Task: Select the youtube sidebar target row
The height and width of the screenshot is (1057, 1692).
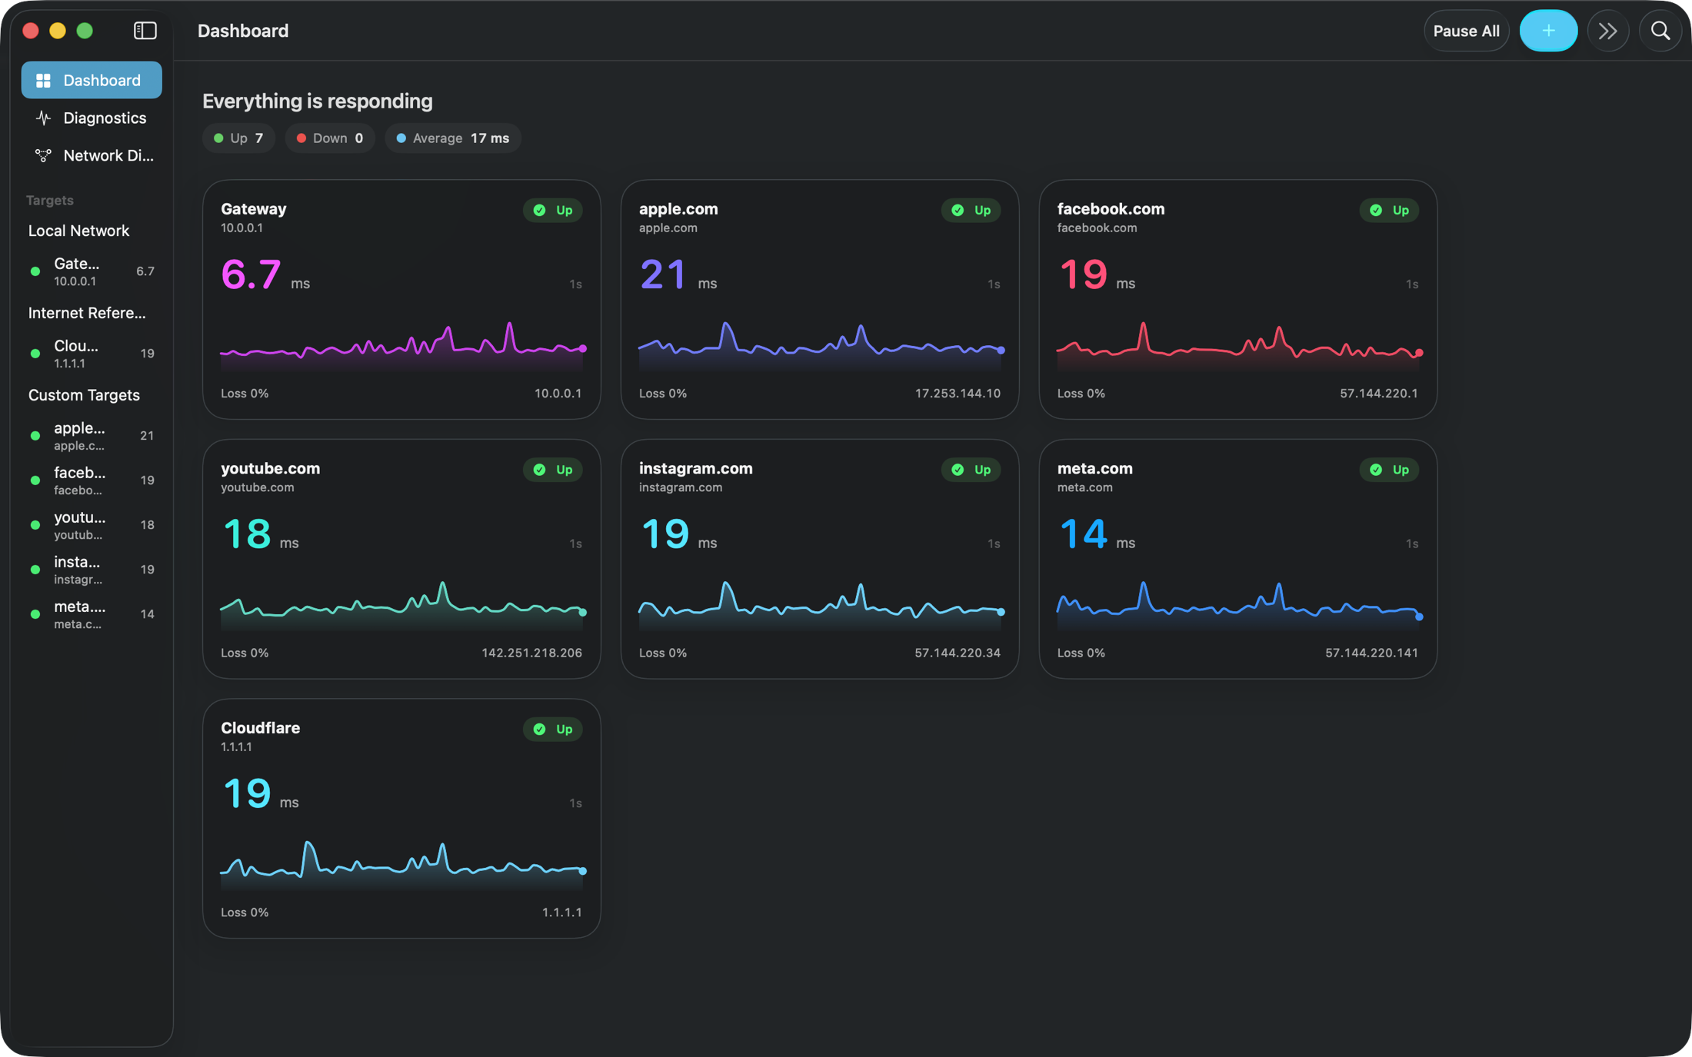Action: pyautogui.click(x=92, y=525)
